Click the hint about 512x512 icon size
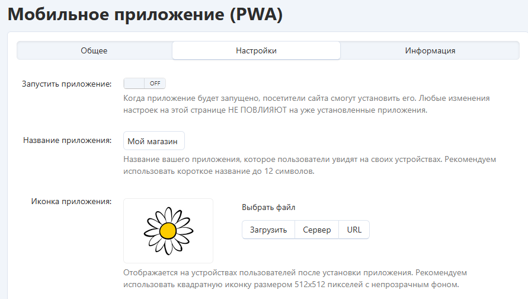The height and width of the screenshot is (299, 528). pyautogui.click(x=295, y=279)
